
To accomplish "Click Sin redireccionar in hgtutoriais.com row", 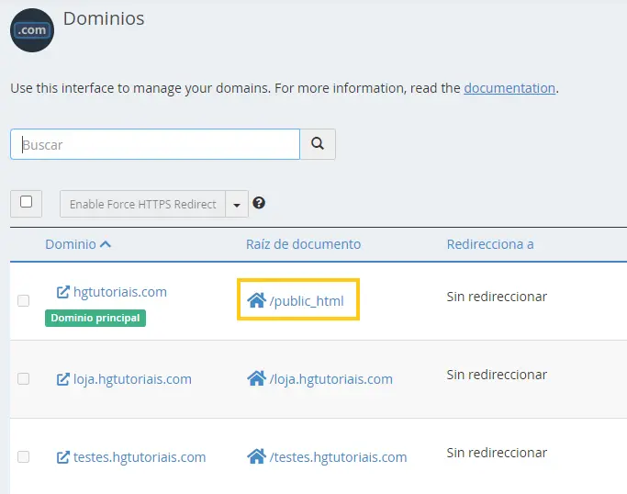I will [x=497, y=297].
